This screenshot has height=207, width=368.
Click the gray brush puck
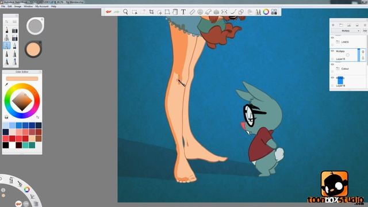tap(35, 26)
